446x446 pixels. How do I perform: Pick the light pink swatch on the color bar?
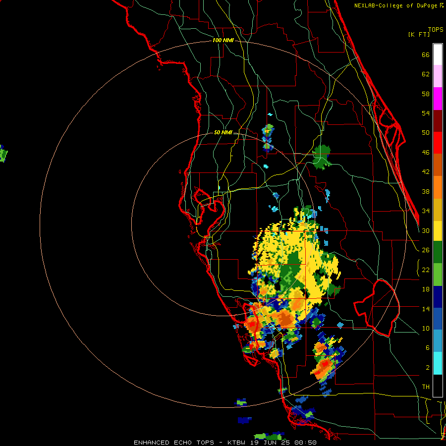tap(438, 76)
